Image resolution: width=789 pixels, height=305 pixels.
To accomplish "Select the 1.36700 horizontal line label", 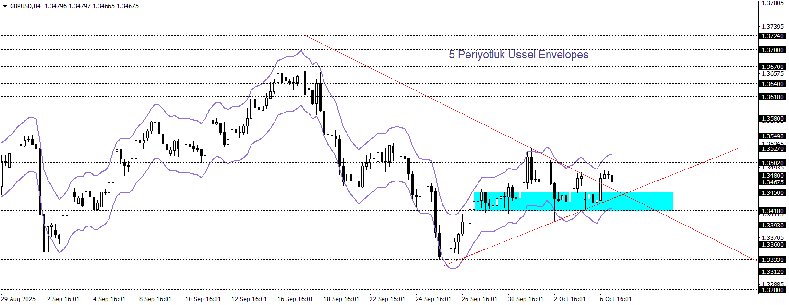I will tap(772, 67).
